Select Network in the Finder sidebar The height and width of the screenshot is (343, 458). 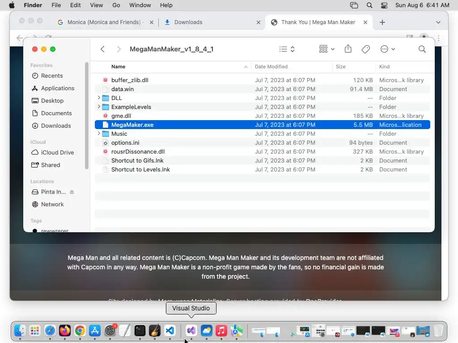tap(52, 205)
